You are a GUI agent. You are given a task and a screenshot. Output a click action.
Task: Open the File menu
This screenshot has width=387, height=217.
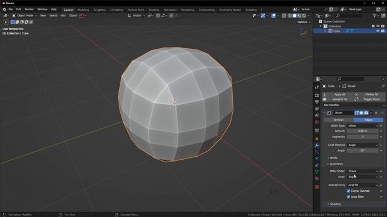click(x=11, y=10)
